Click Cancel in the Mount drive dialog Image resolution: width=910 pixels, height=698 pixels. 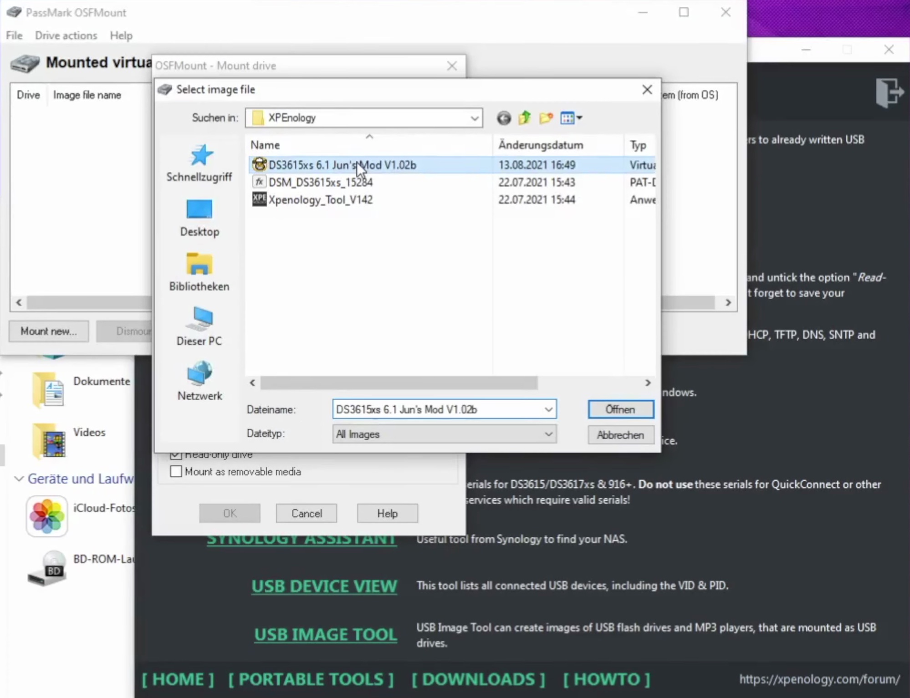tap(307, 514)
